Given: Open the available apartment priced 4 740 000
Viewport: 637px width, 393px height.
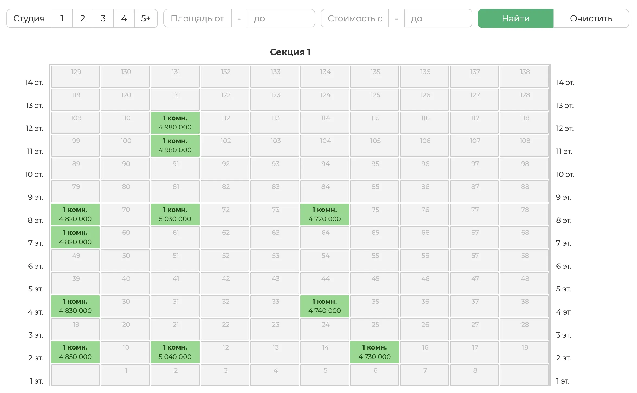Looking at the screenshot, I should (x=324, y=306).
